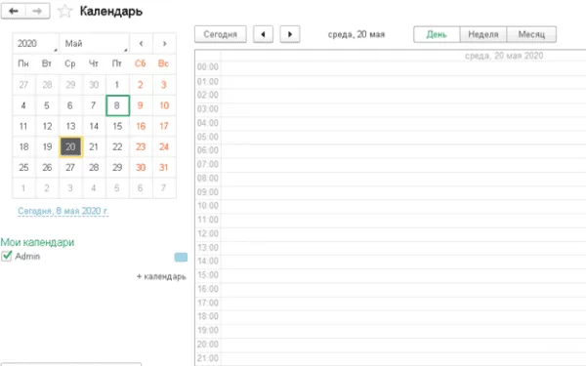
Task: Open the 2020 year dropdown
Action: (x=35, y=43)
